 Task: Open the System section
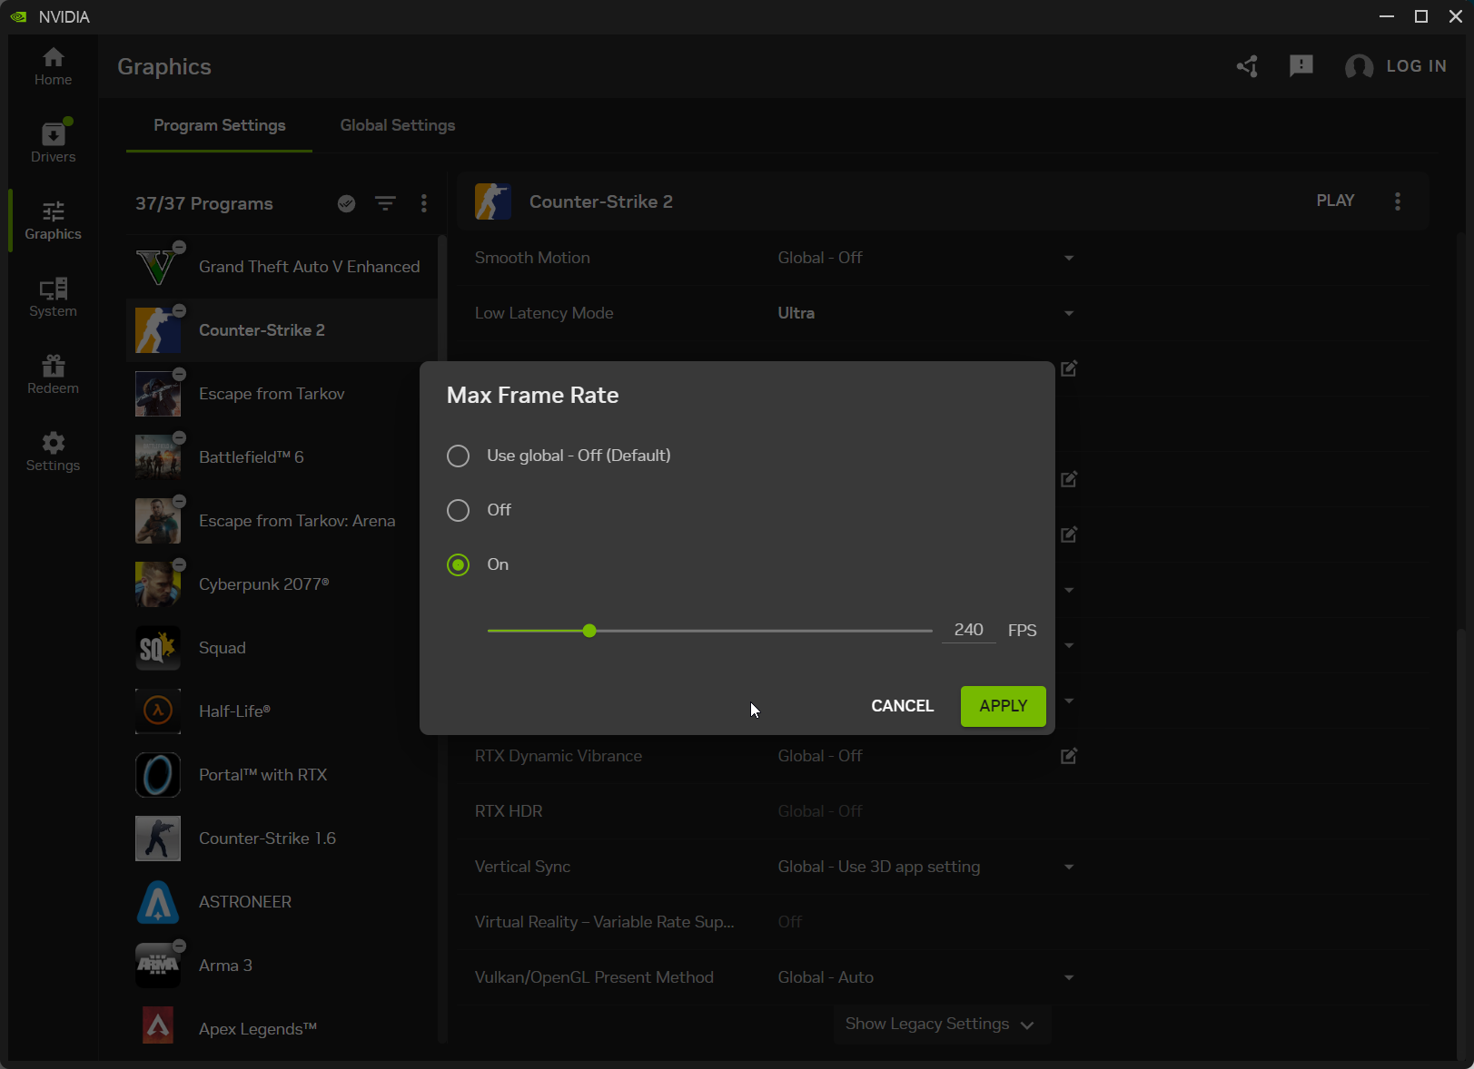pos(53,298)
